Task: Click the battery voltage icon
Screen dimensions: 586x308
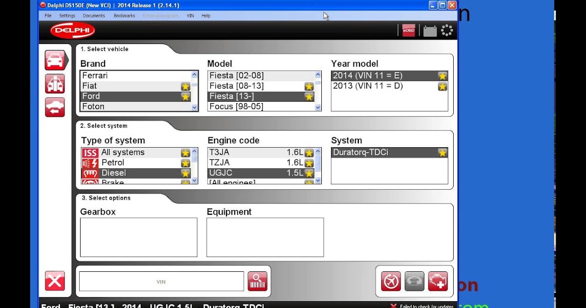Action: click(x=430, y=31)
